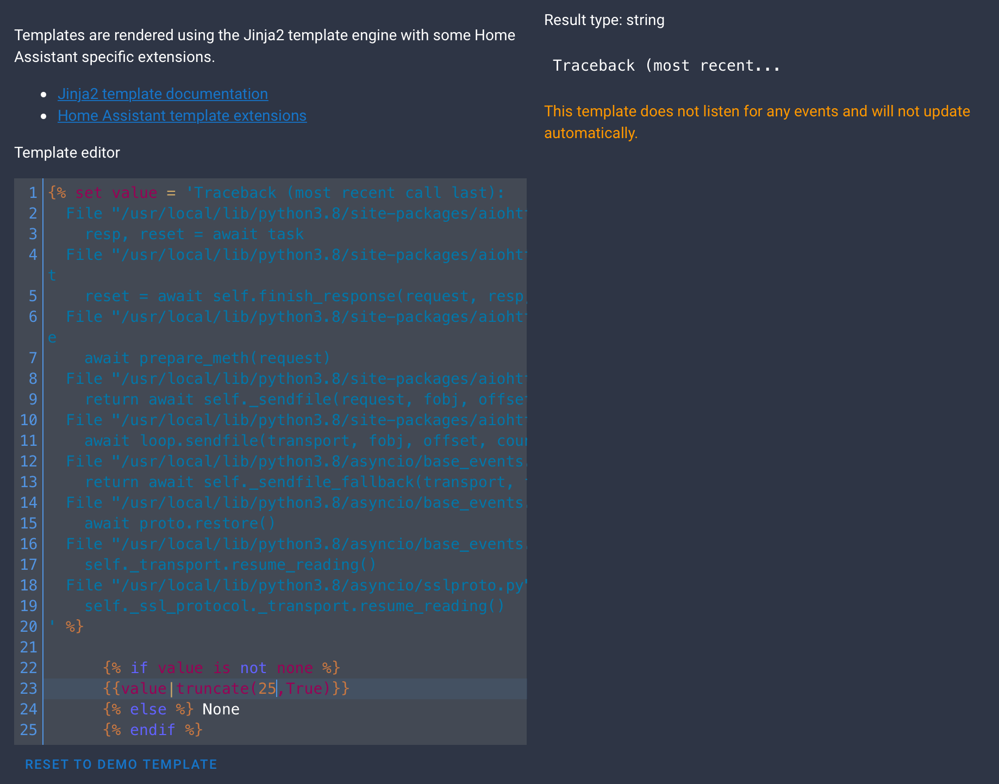Open the Home Assistant template extensions link
This screenshot has width=999, height=784.
pos(182,115)
